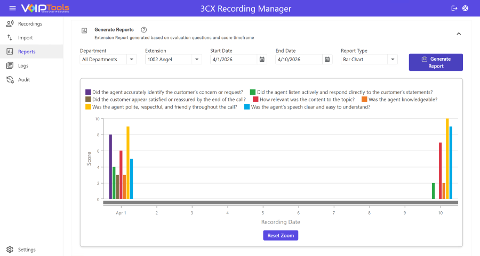The height and width of the screenshot is (256, 480).
Task: Toggle the 'agent's speech clear' legend series
Action: (310, 107)
